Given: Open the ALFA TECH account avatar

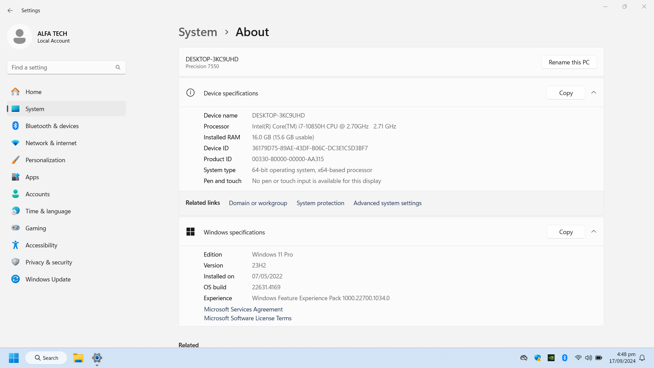Looking at the screenshot, I should 19,36.
